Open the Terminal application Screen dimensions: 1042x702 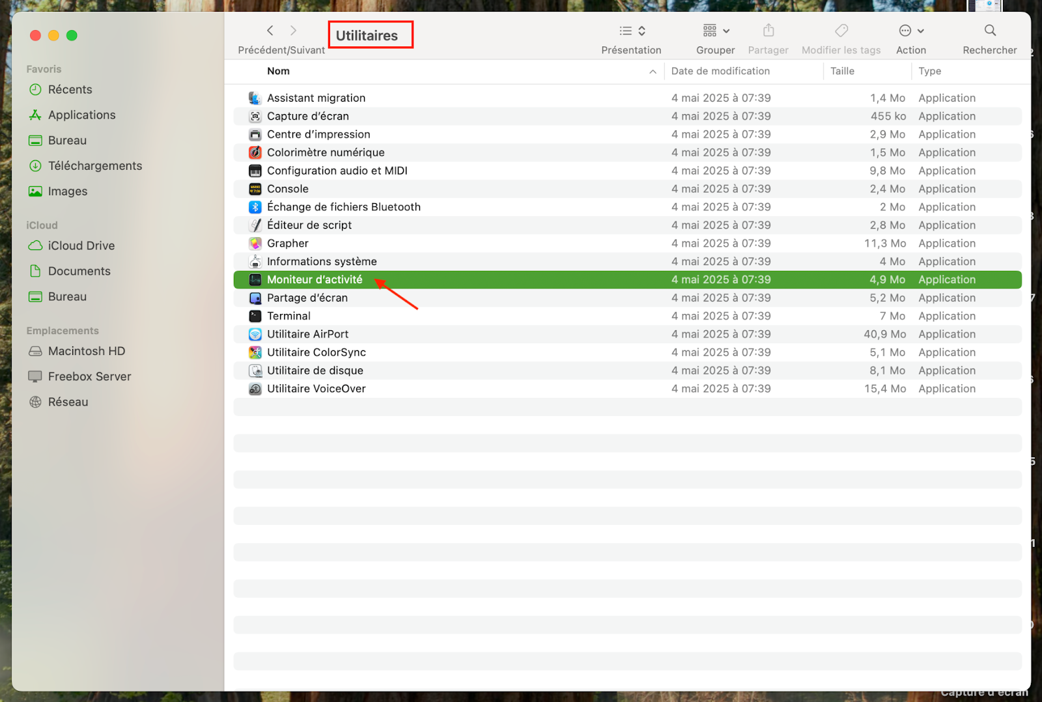pos(289,316)
